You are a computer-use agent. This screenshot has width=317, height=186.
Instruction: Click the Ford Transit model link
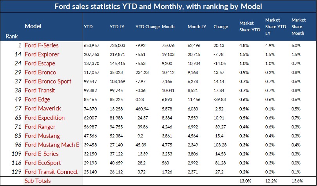coord(41,90)
